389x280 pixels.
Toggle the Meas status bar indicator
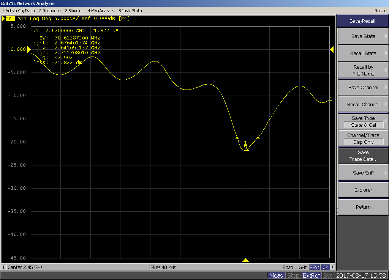pos(276,275)
